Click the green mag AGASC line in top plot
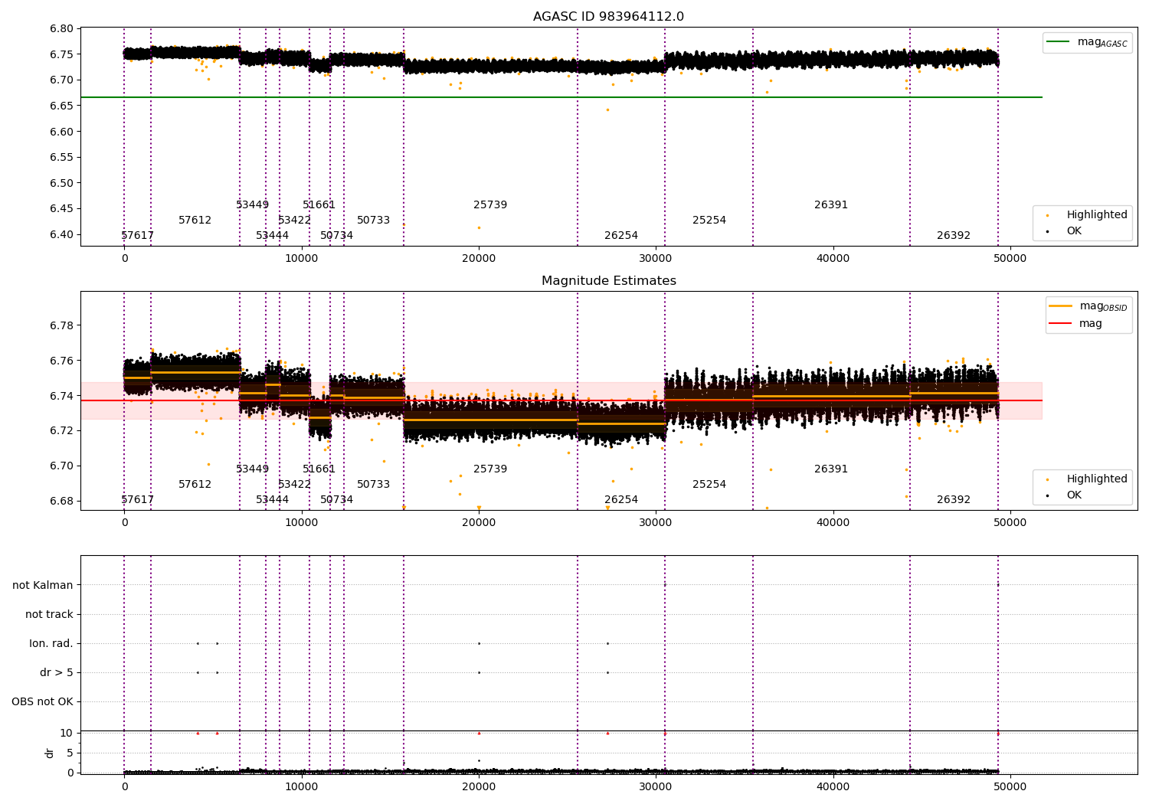The image size is (1149, 804). 561,97
